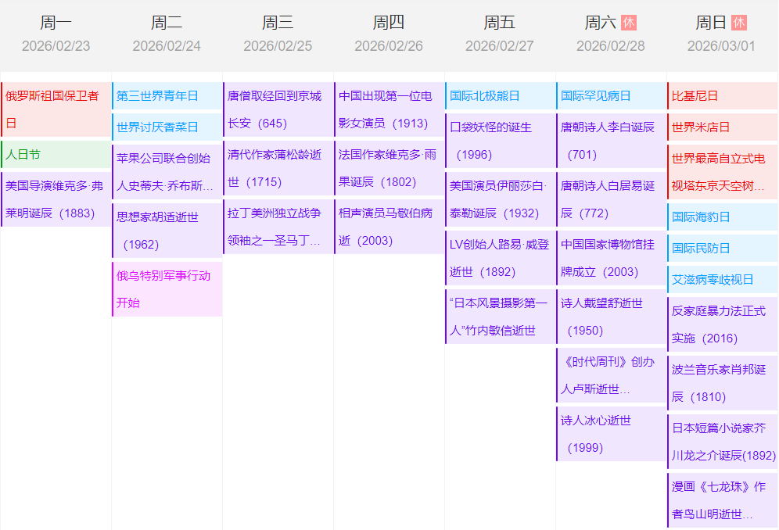
Task: Open the pink 俄乌特别军事行动开始 event
Action: tap(167, 289)
